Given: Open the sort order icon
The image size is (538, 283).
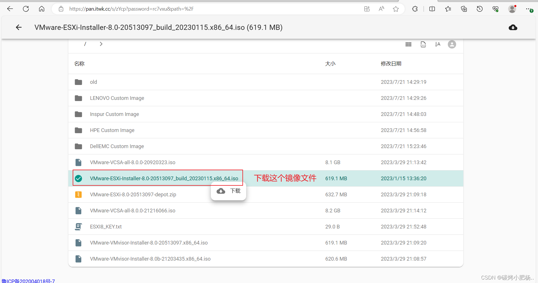Looking at the screenshot, I should coord(438,44).
